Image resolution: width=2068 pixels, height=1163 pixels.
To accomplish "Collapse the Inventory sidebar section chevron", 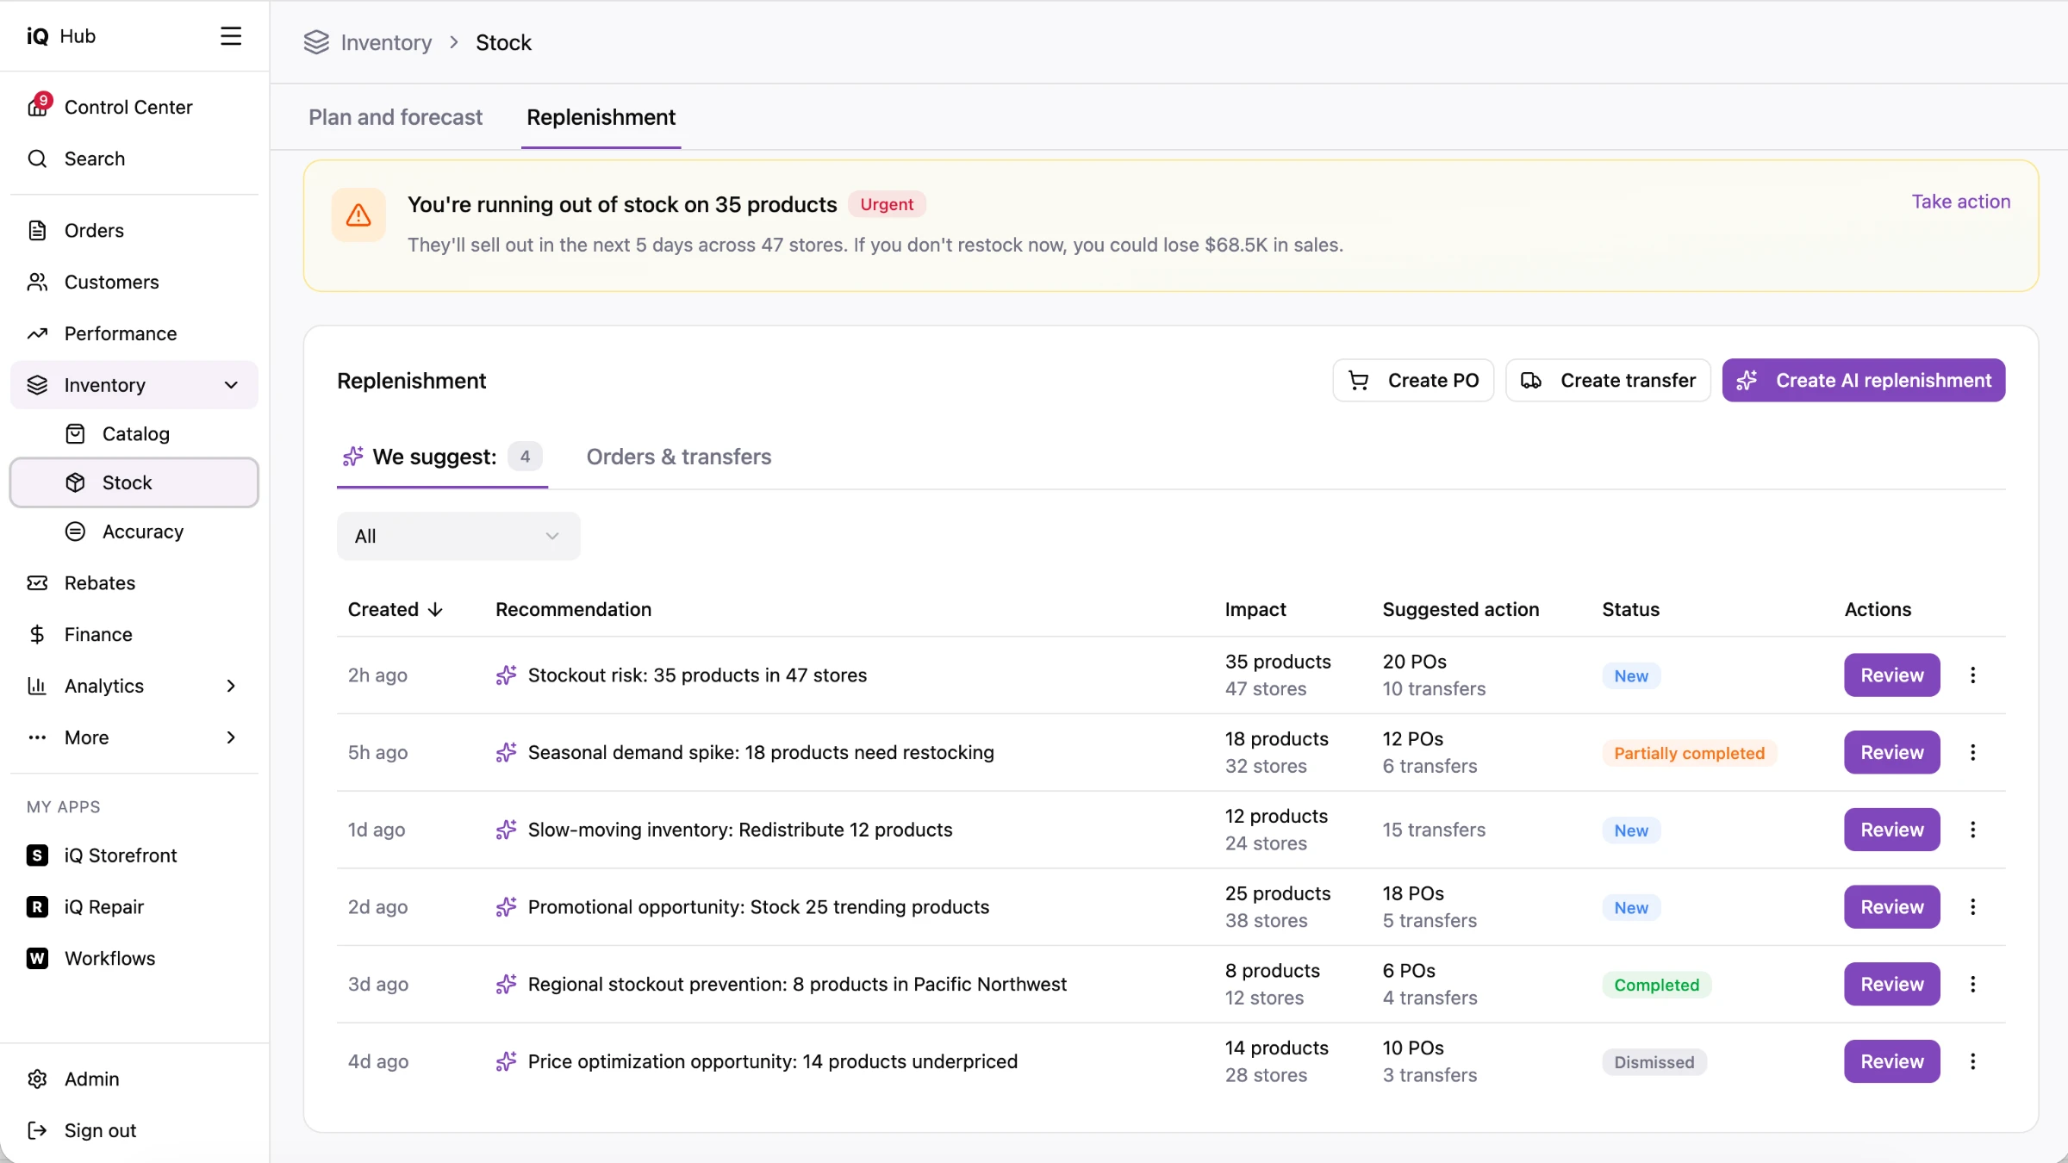I will [x=231, y=385].
